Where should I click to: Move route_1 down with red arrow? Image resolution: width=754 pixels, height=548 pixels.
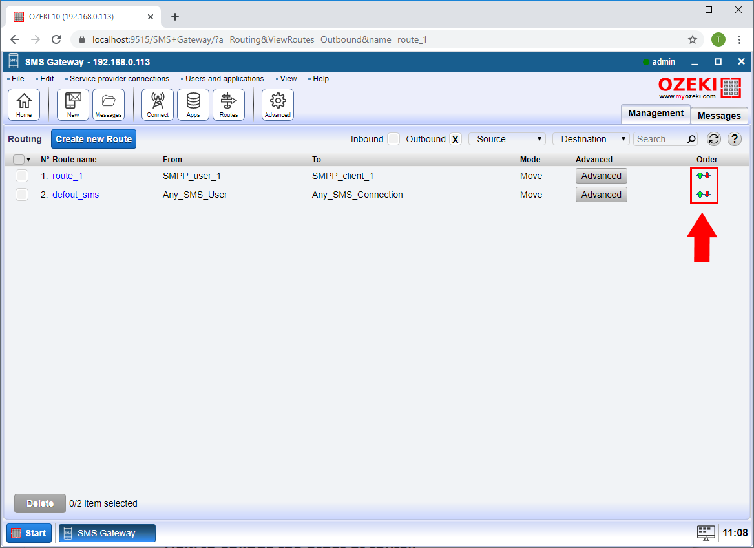pyautogui.click(x=707, y=176)
